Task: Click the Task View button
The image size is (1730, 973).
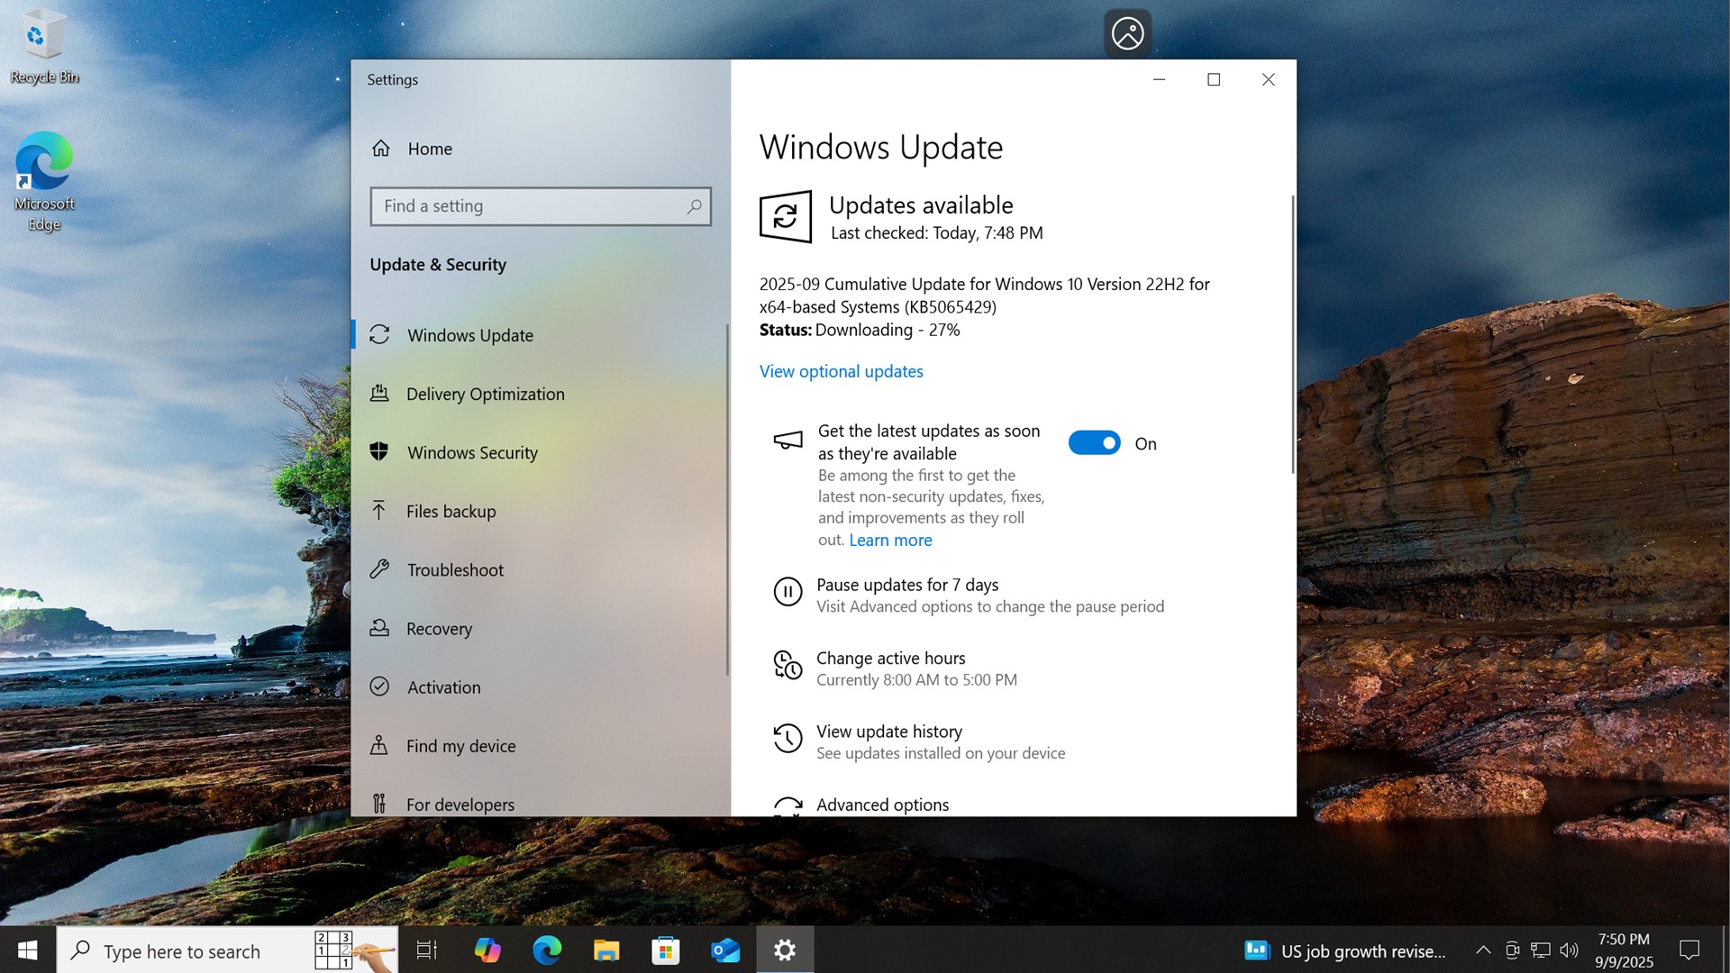Action: pyautogui.click(x=425, y=950)
